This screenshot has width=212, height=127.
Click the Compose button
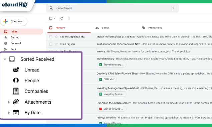pyautogui.click(x=14, y=21)
